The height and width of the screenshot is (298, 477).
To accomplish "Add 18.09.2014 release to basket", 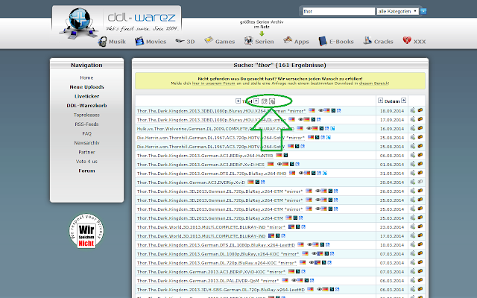I will coord(412,110).
